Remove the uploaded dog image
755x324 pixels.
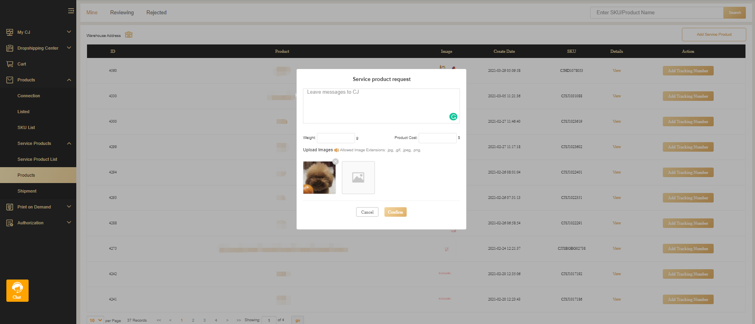tap(335, 162)
